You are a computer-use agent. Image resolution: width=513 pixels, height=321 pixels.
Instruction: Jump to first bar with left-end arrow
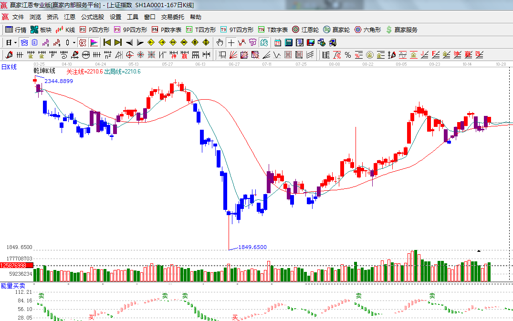107,42
